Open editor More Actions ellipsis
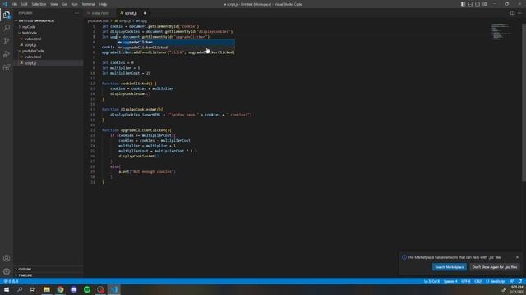This screenshot has height=295, width=526. click(x=519, y=13)
